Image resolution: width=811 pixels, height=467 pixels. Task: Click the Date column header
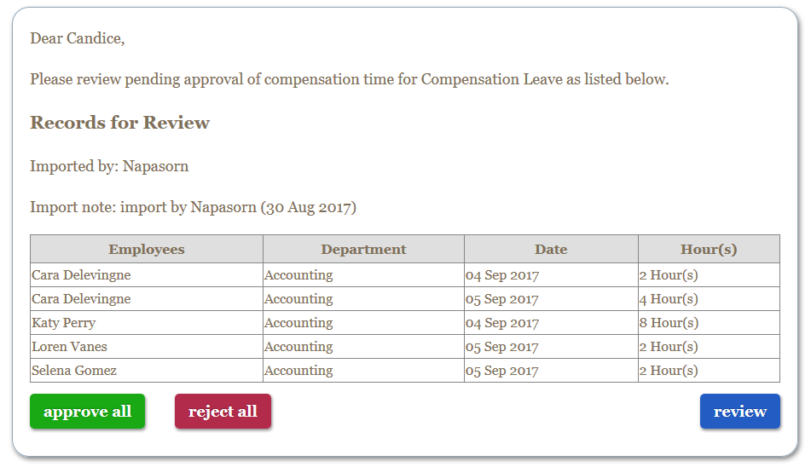point(551,249)
